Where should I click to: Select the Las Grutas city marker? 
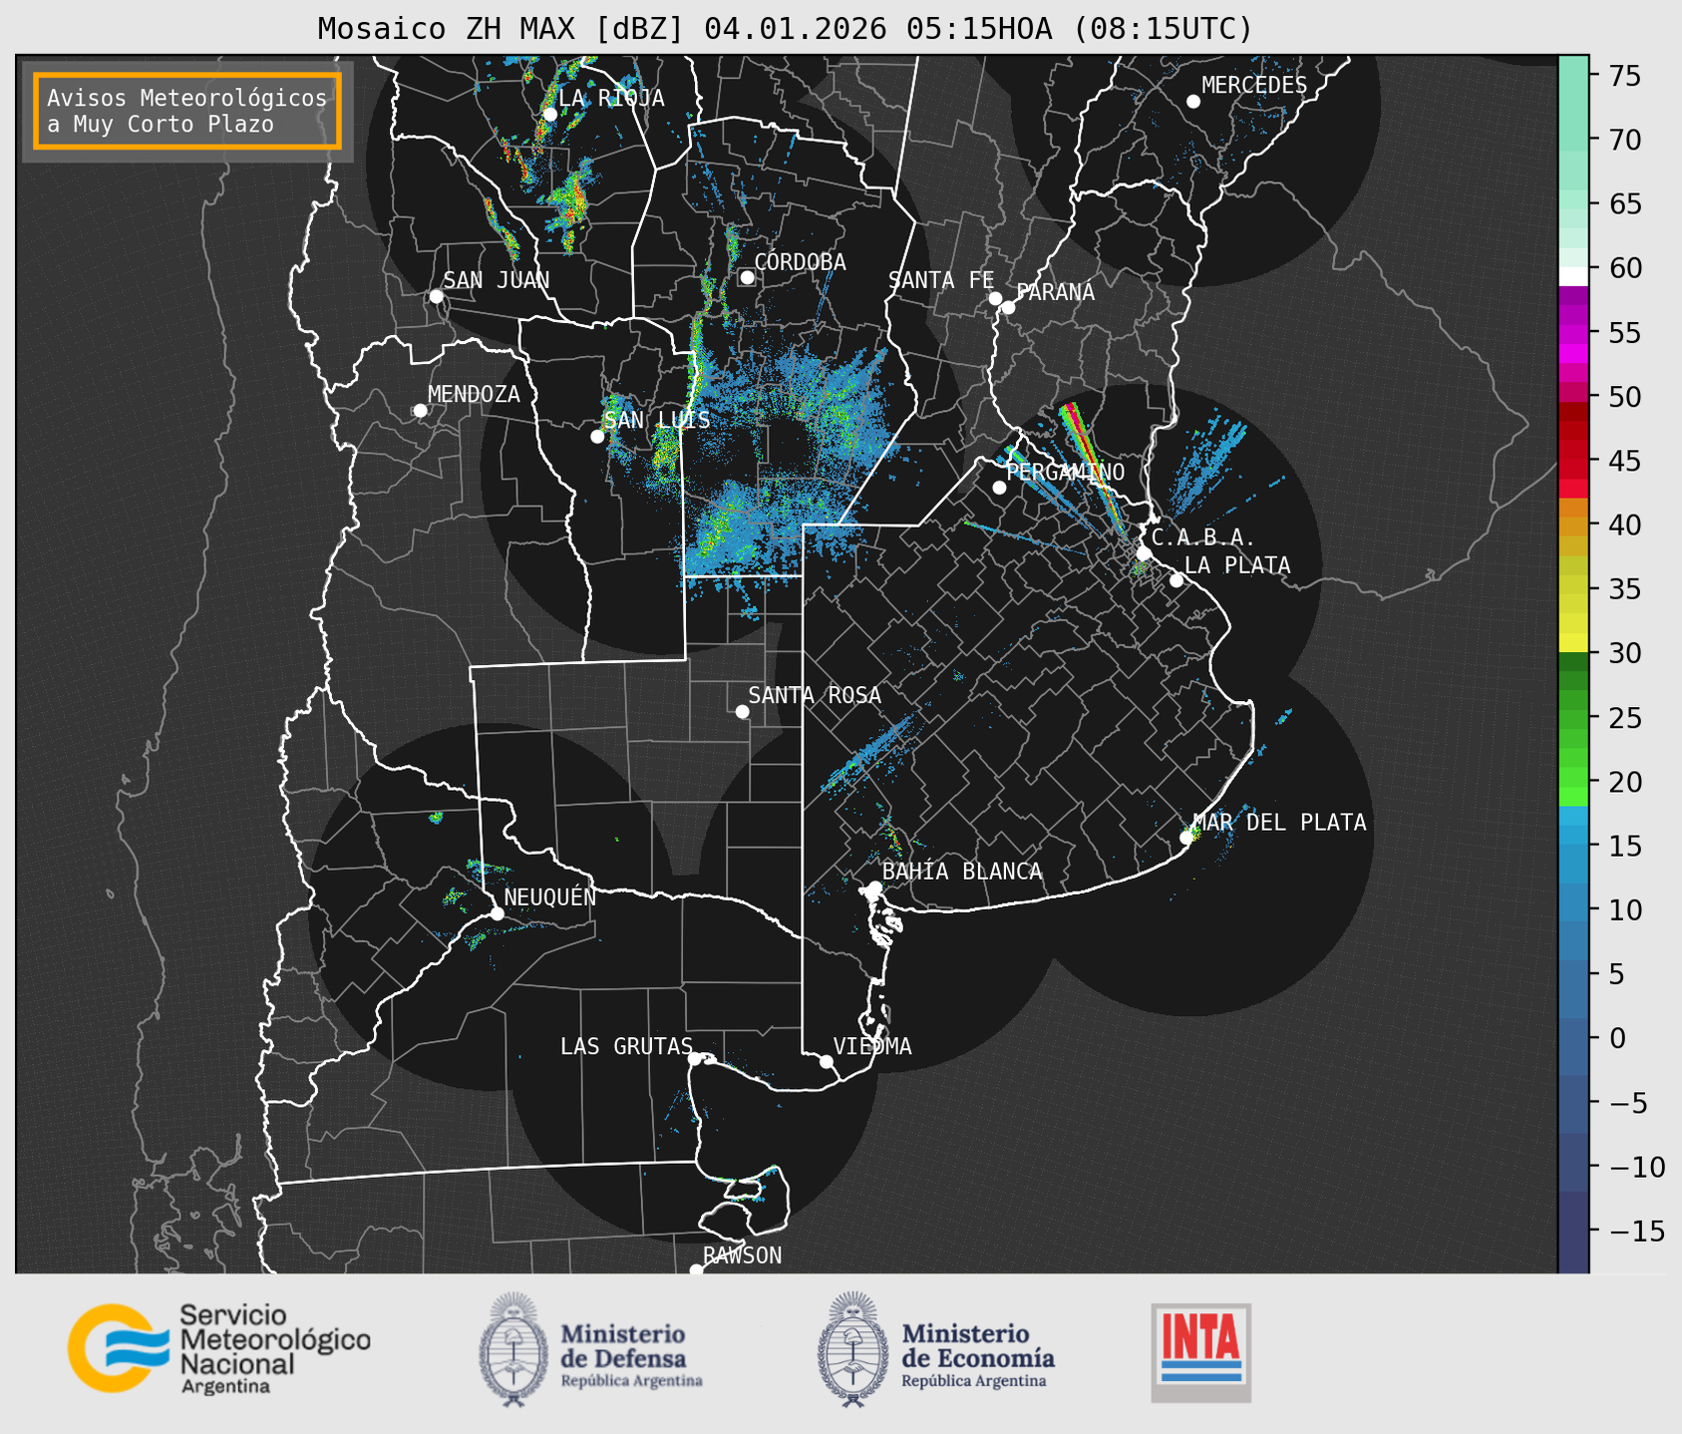click(695, 1058)
